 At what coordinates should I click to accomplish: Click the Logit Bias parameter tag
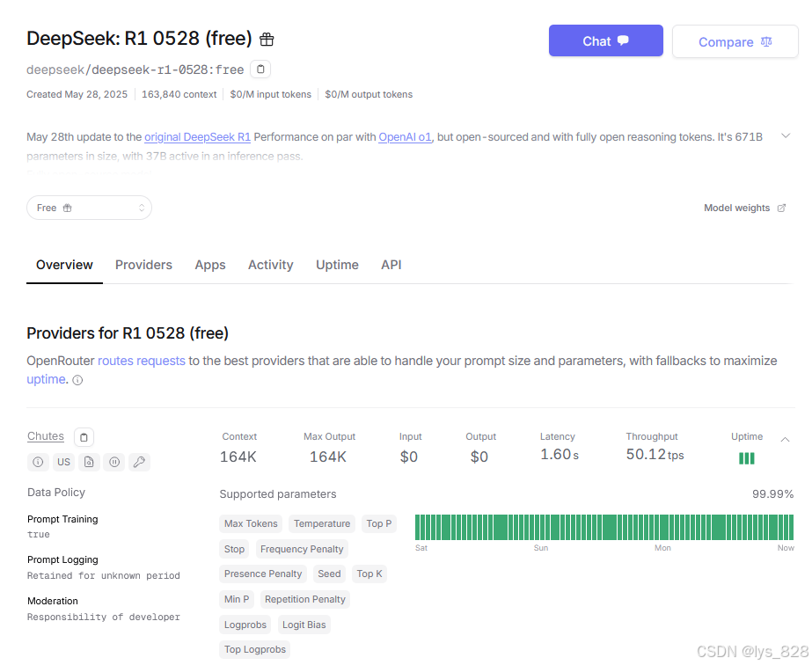(x=304, y=625)
